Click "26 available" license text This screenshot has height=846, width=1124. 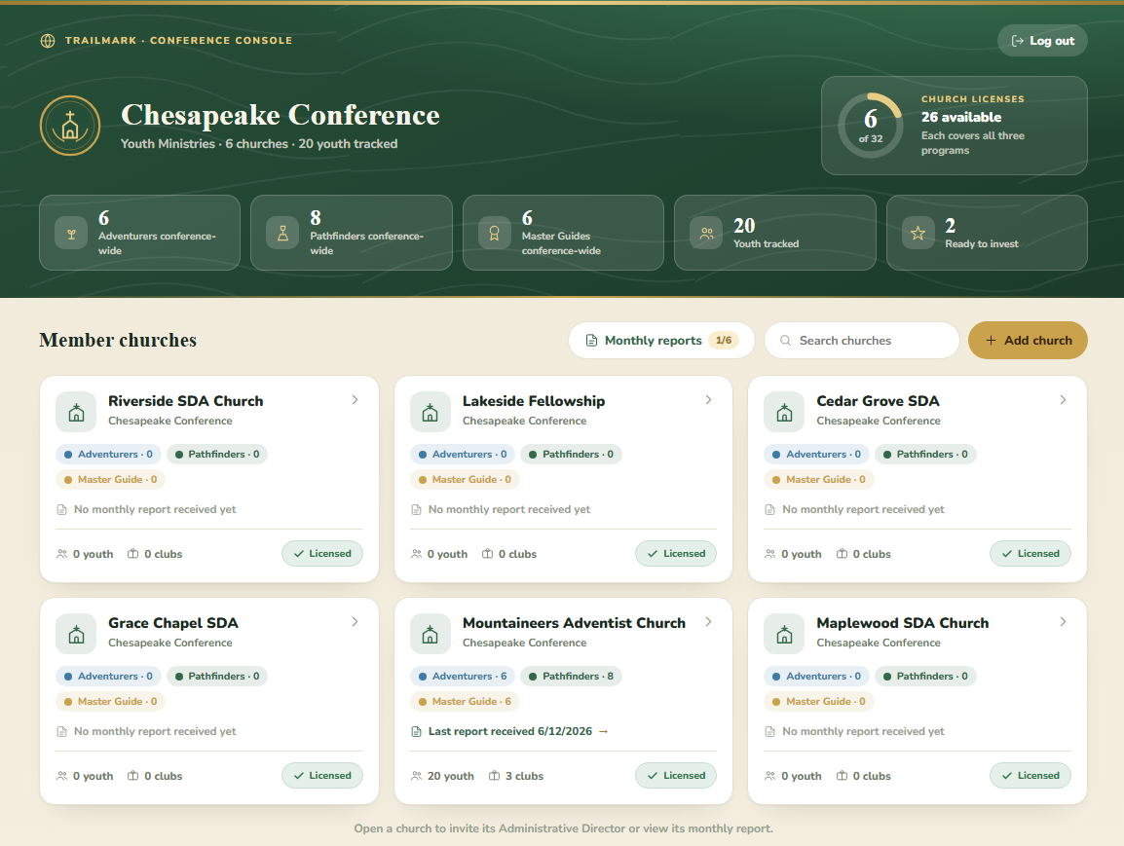click(x=961, y=117)
